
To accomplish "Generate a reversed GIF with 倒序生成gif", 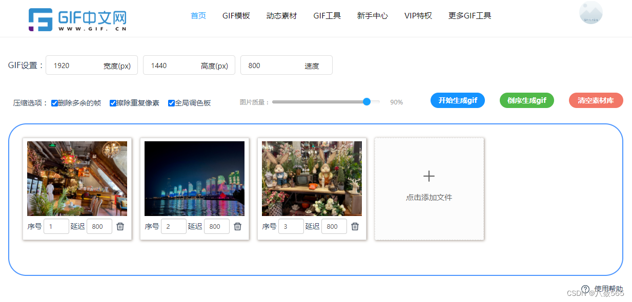I will pos(526,100).
